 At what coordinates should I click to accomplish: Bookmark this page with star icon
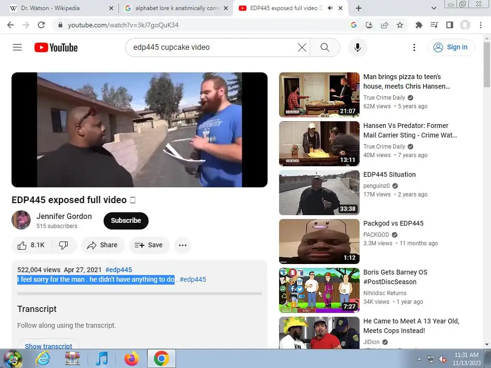click(x=400, y=25)
